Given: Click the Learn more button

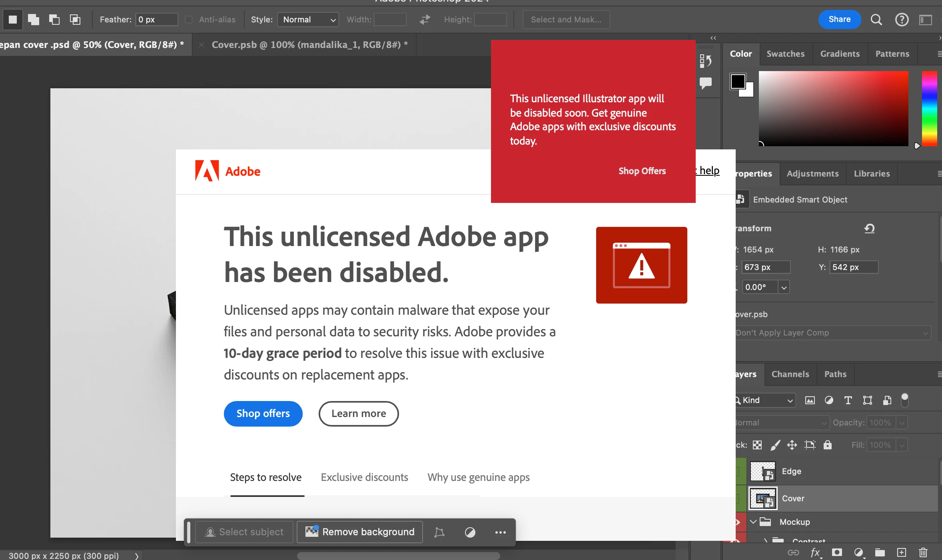Looking at the screenshot, I should click(x=359, y=413).
